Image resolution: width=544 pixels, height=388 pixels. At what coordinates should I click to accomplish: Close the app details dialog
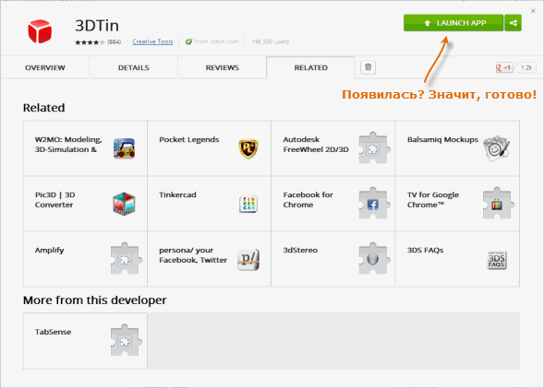(533, 11)
